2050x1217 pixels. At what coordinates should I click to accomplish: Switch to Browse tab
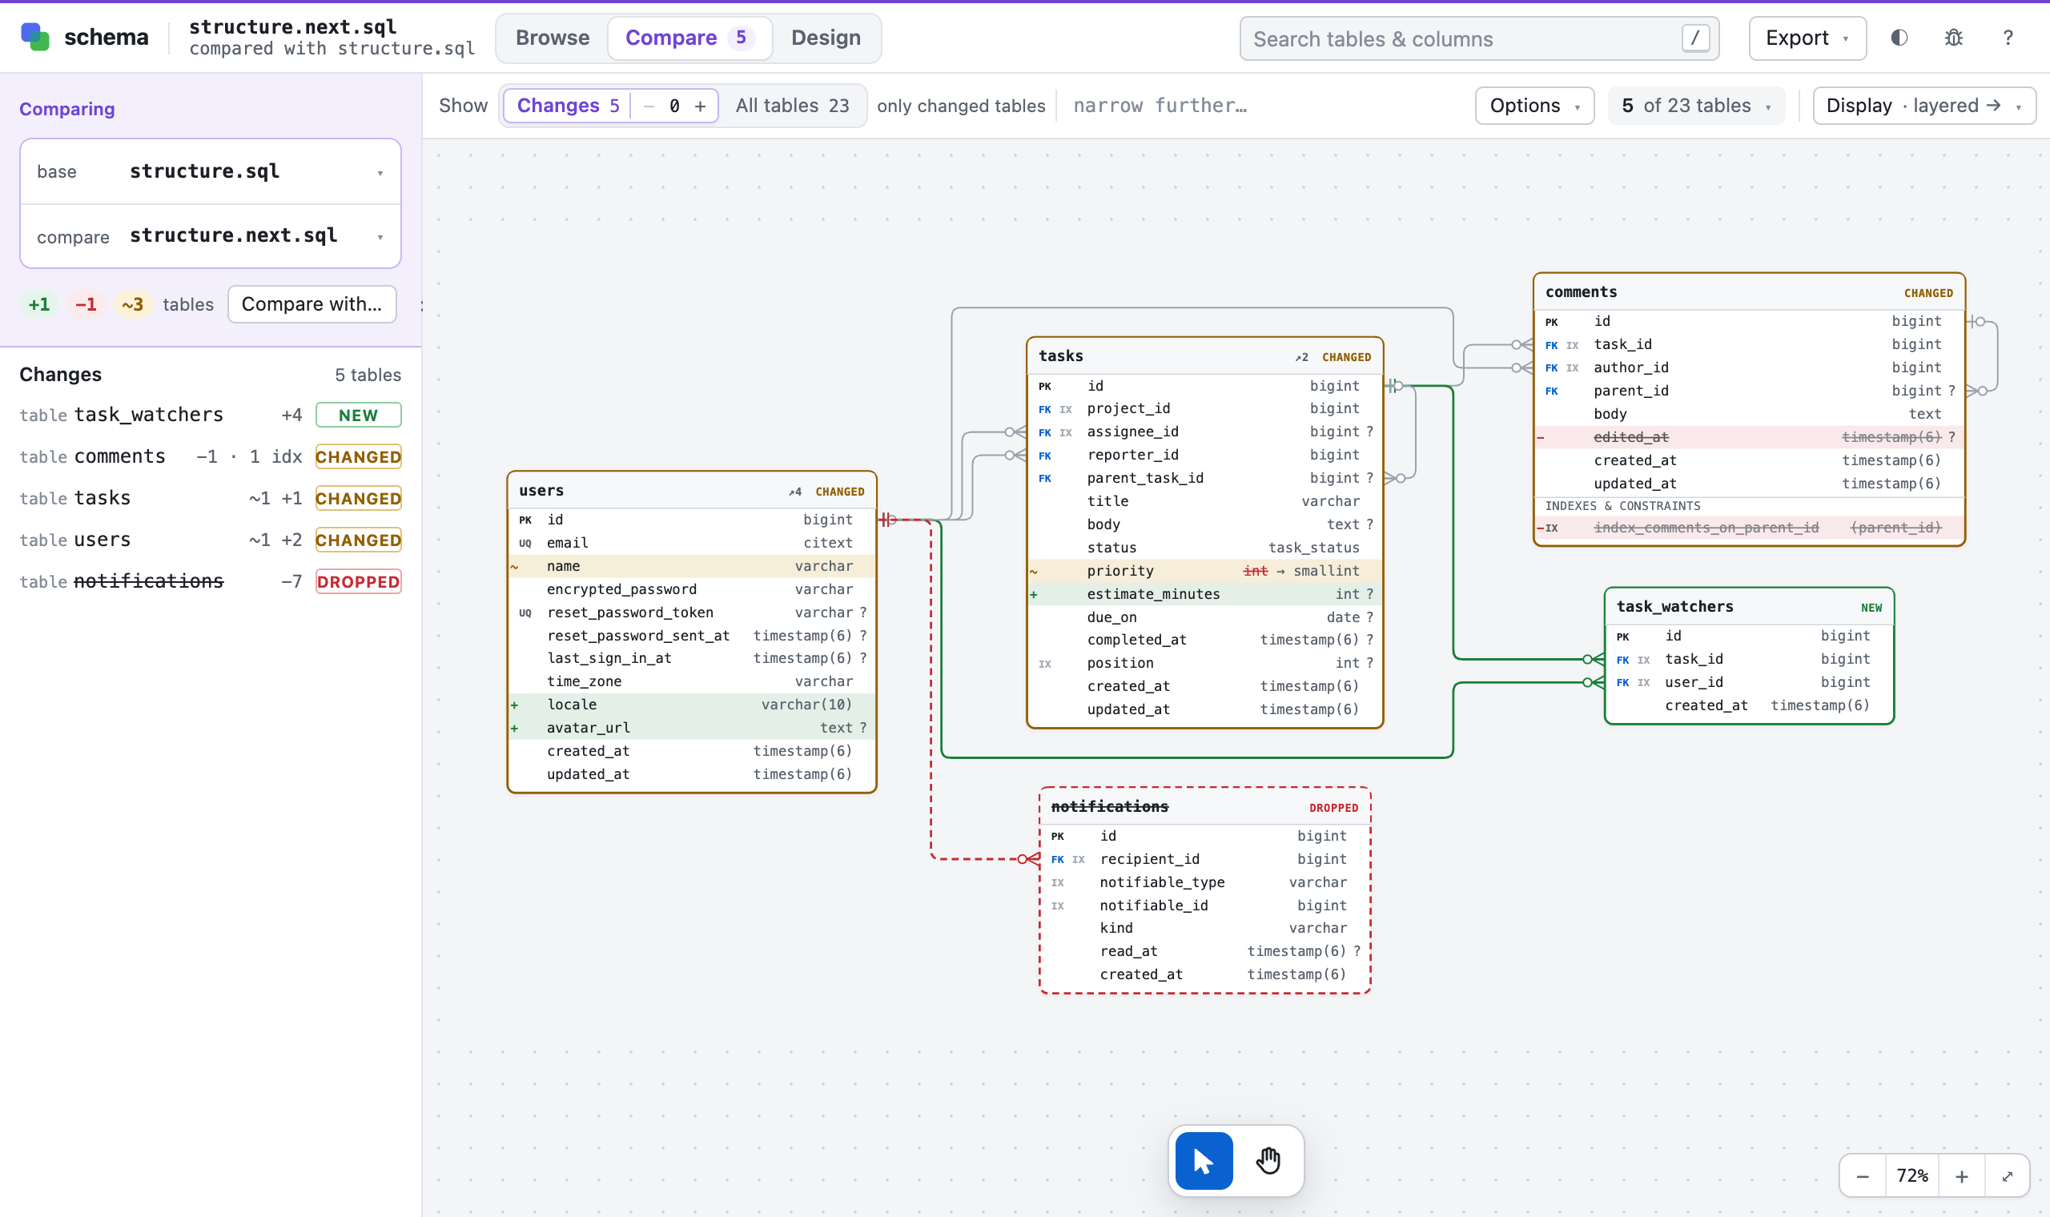coord(553,38)
